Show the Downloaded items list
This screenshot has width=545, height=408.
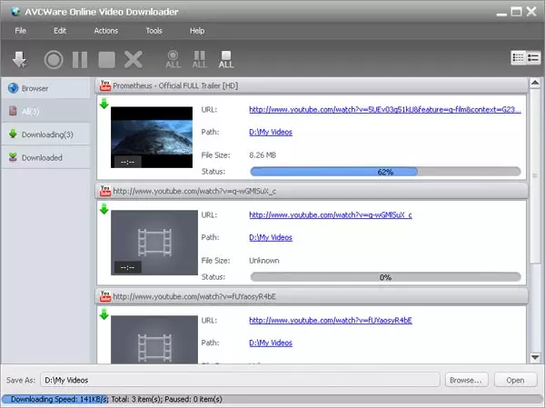[x=45, y=157]
